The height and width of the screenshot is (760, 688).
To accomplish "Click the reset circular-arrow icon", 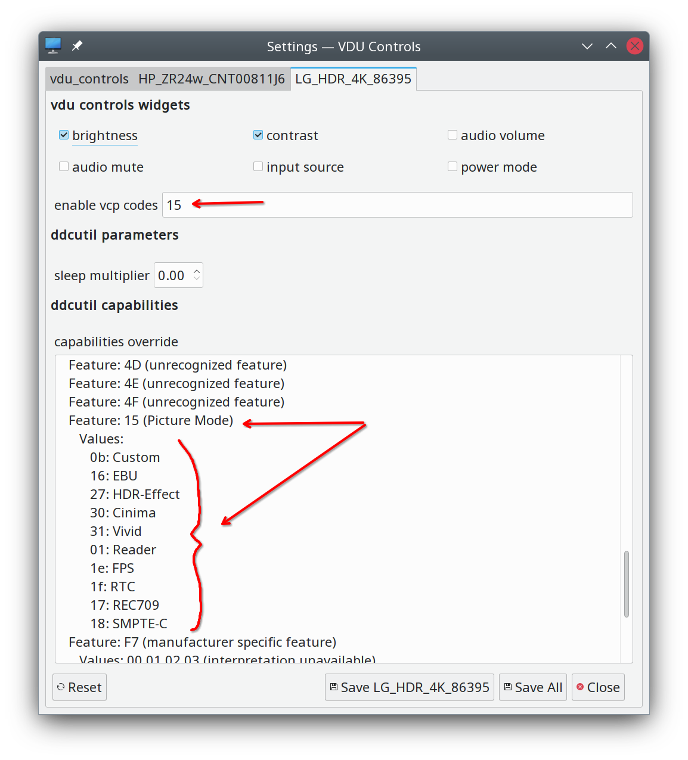I will coord(62,687).
